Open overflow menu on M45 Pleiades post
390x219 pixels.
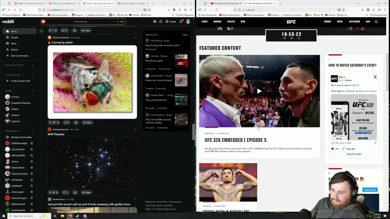click(136, 129)
